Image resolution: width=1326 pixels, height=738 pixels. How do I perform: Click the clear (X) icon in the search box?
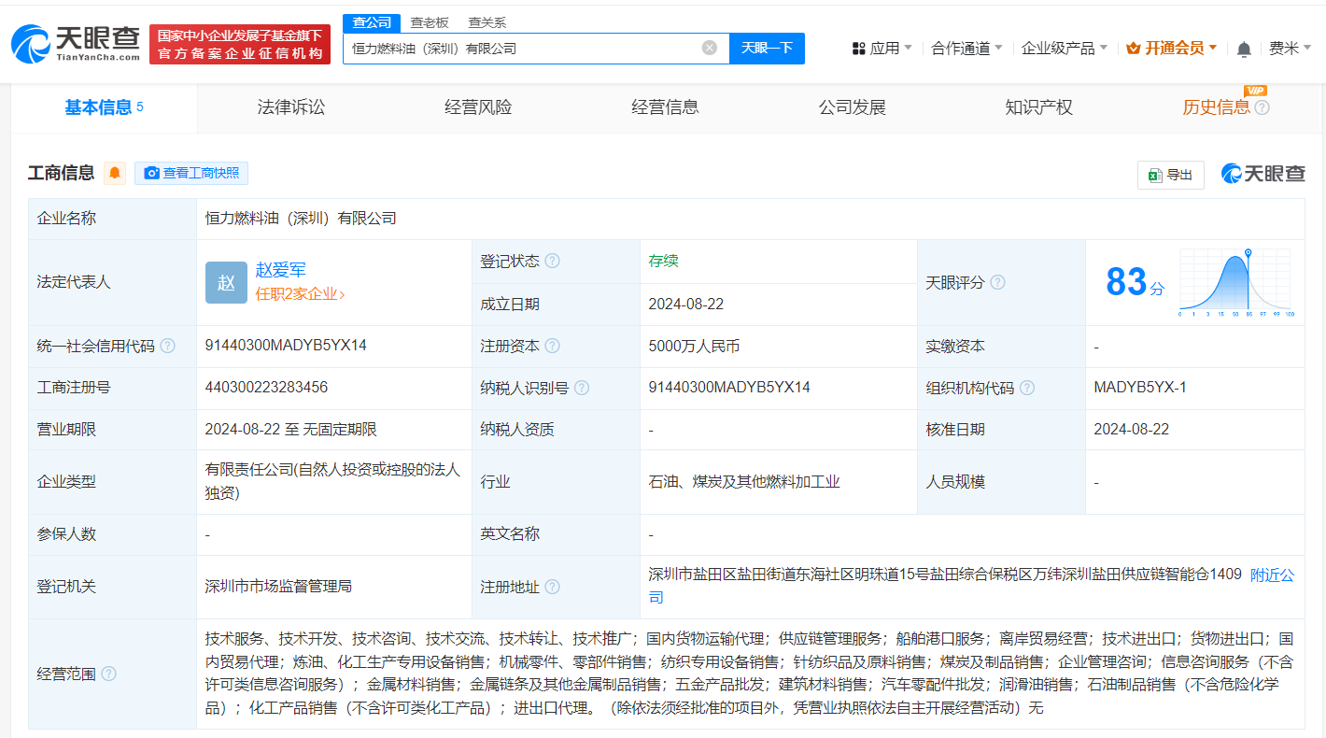coord(710,48)
